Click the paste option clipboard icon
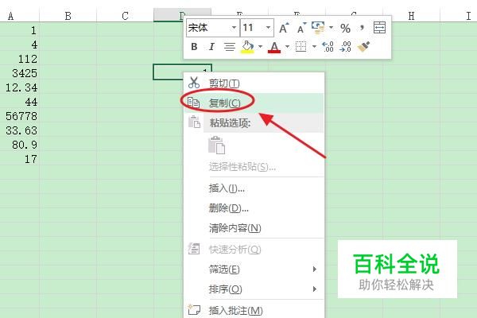The height and width of the screenshot is (318, 477). tap(216, 145)
